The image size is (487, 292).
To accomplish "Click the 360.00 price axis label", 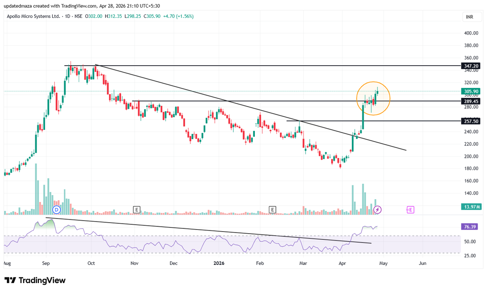I will pyautogui.click(x=471, y=58).
